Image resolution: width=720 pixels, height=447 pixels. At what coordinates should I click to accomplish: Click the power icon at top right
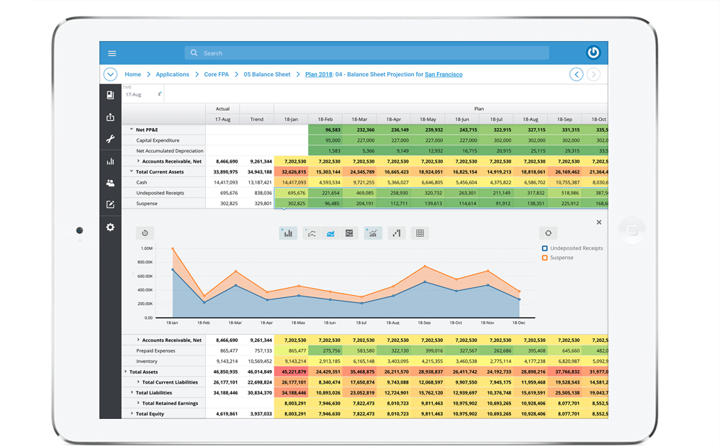593,53
